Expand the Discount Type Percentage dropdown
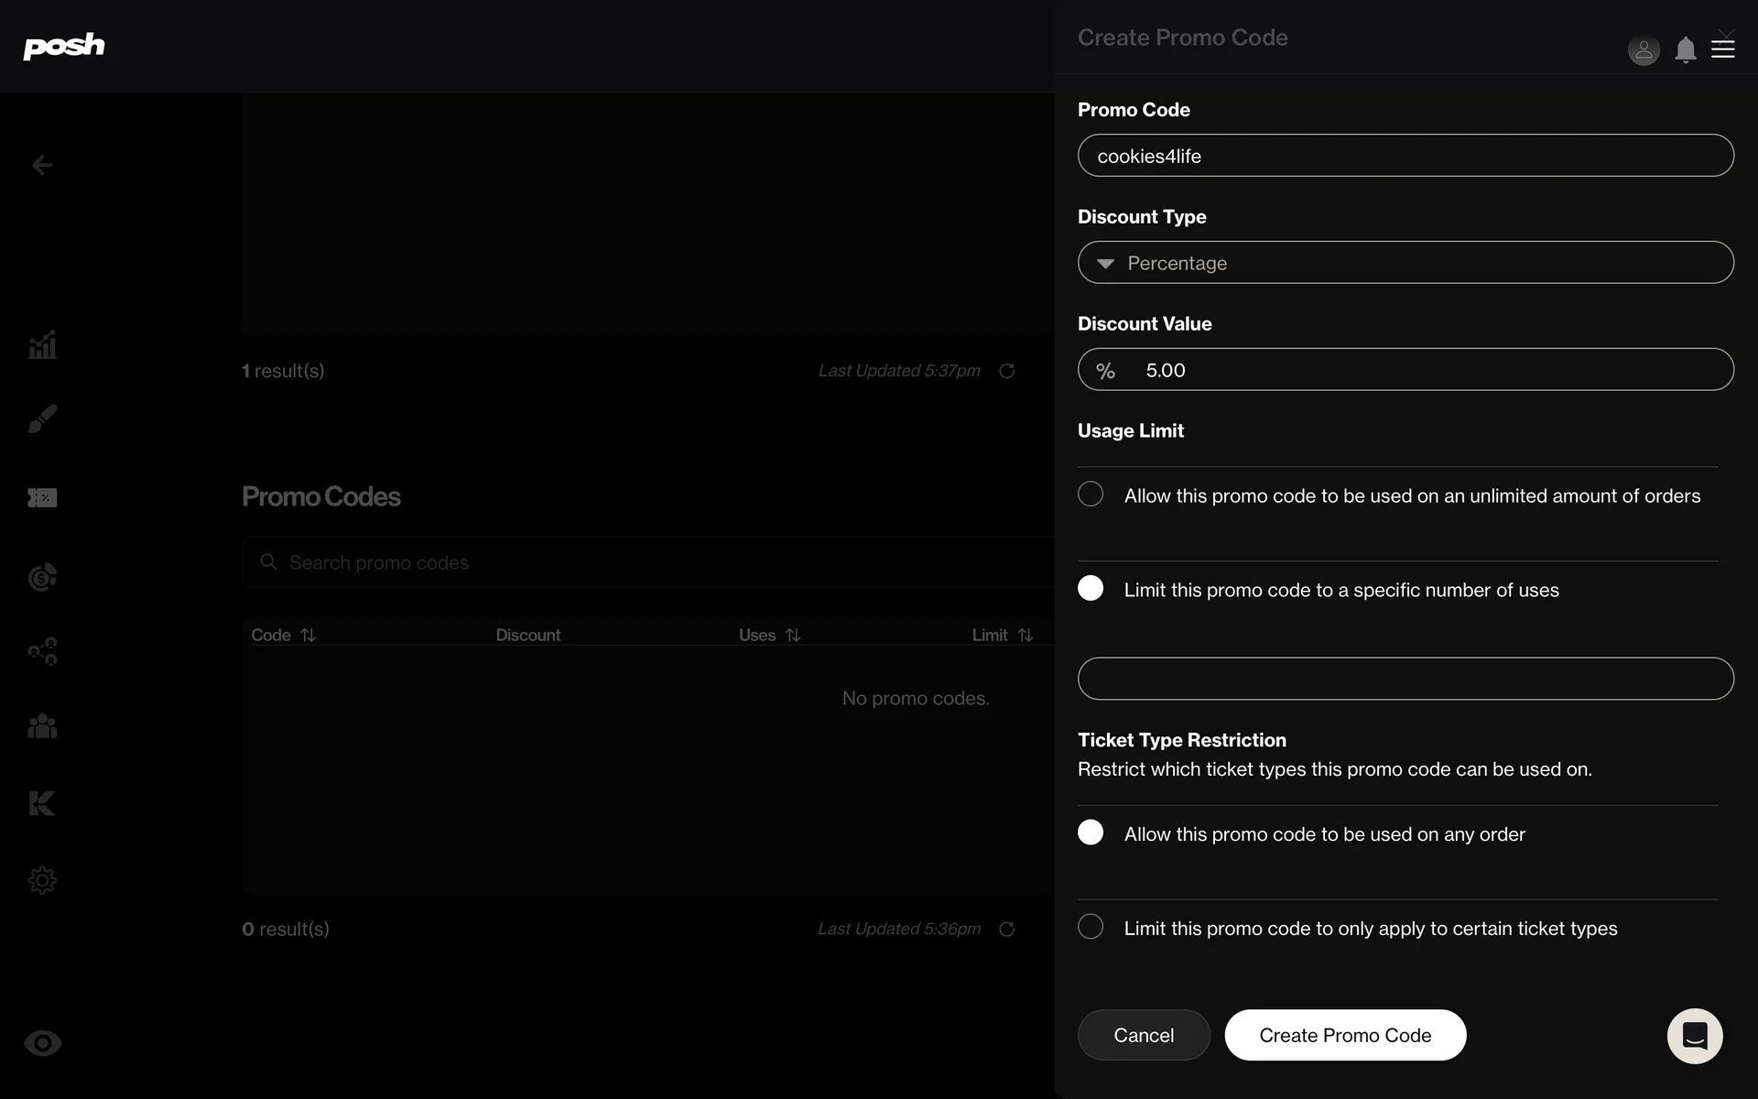Screen dimensions: 1758x1099 click(x=1405, y=263)
